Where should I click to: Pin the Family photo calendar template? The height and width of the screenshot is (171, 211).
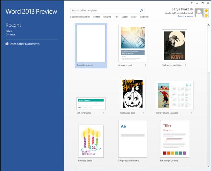click(192, 113)
